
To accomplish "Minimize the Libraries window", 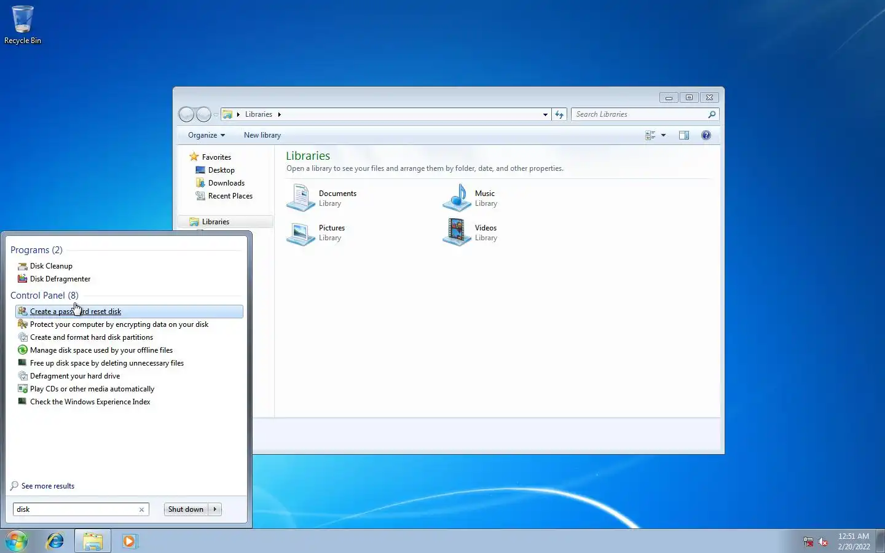I will (x=669, y=98).
